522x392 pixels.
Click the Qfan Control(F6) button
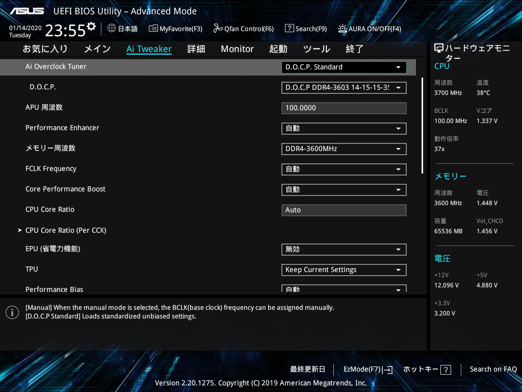pos(243,29)
